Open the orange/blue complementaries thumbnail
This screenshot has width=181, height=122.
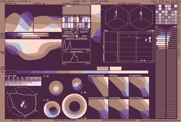[139, 87]
